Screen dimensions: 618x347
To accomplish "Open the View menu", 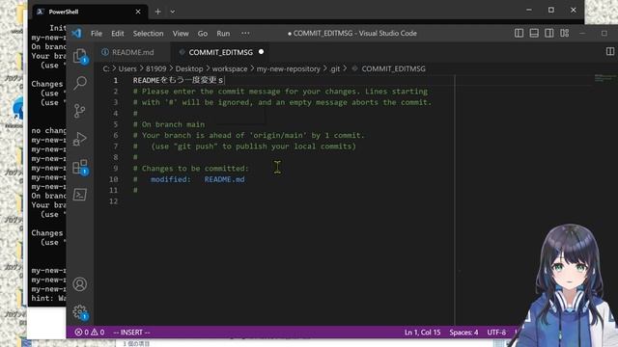I will point(181,34).
